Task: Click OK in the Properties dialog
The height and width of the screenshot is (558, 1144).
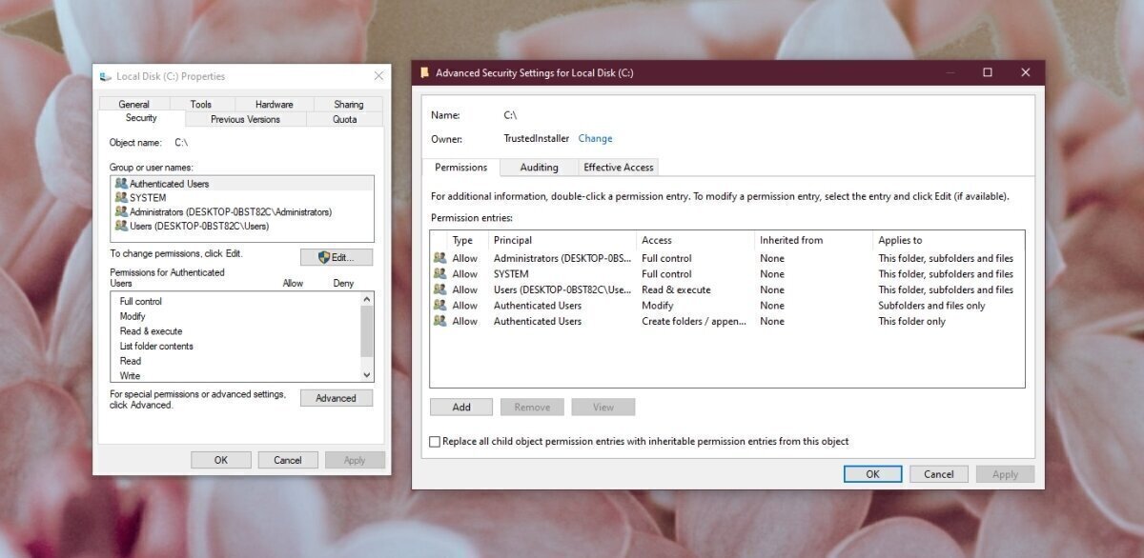Action: pos(220,459)
